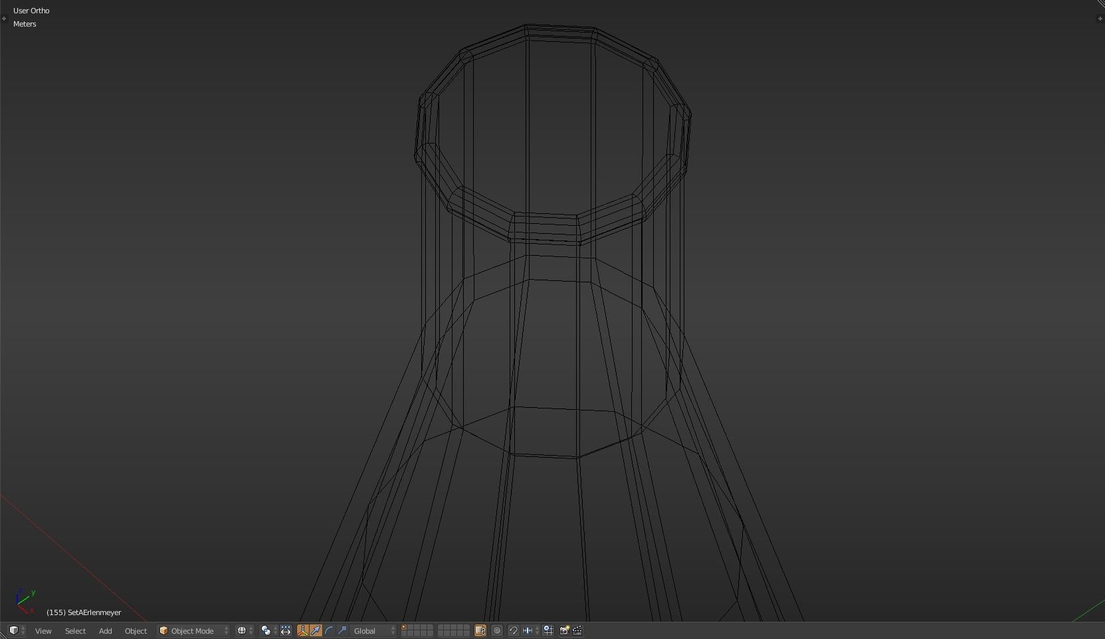Viewport: 1105px width, 639px height.
Task: Open the Select menu
Action: (75, 631)
